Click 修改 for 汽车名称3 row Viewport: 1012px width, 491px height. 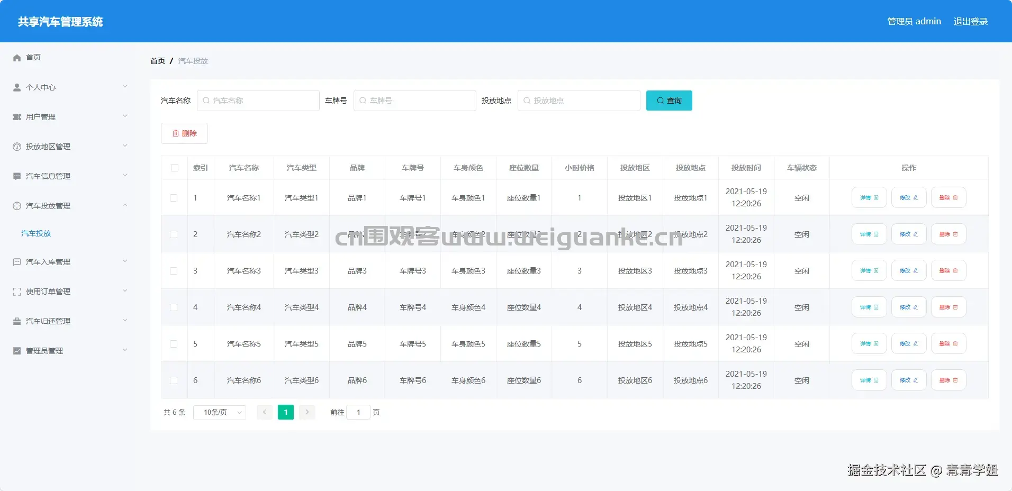click(x=909, y=270)
